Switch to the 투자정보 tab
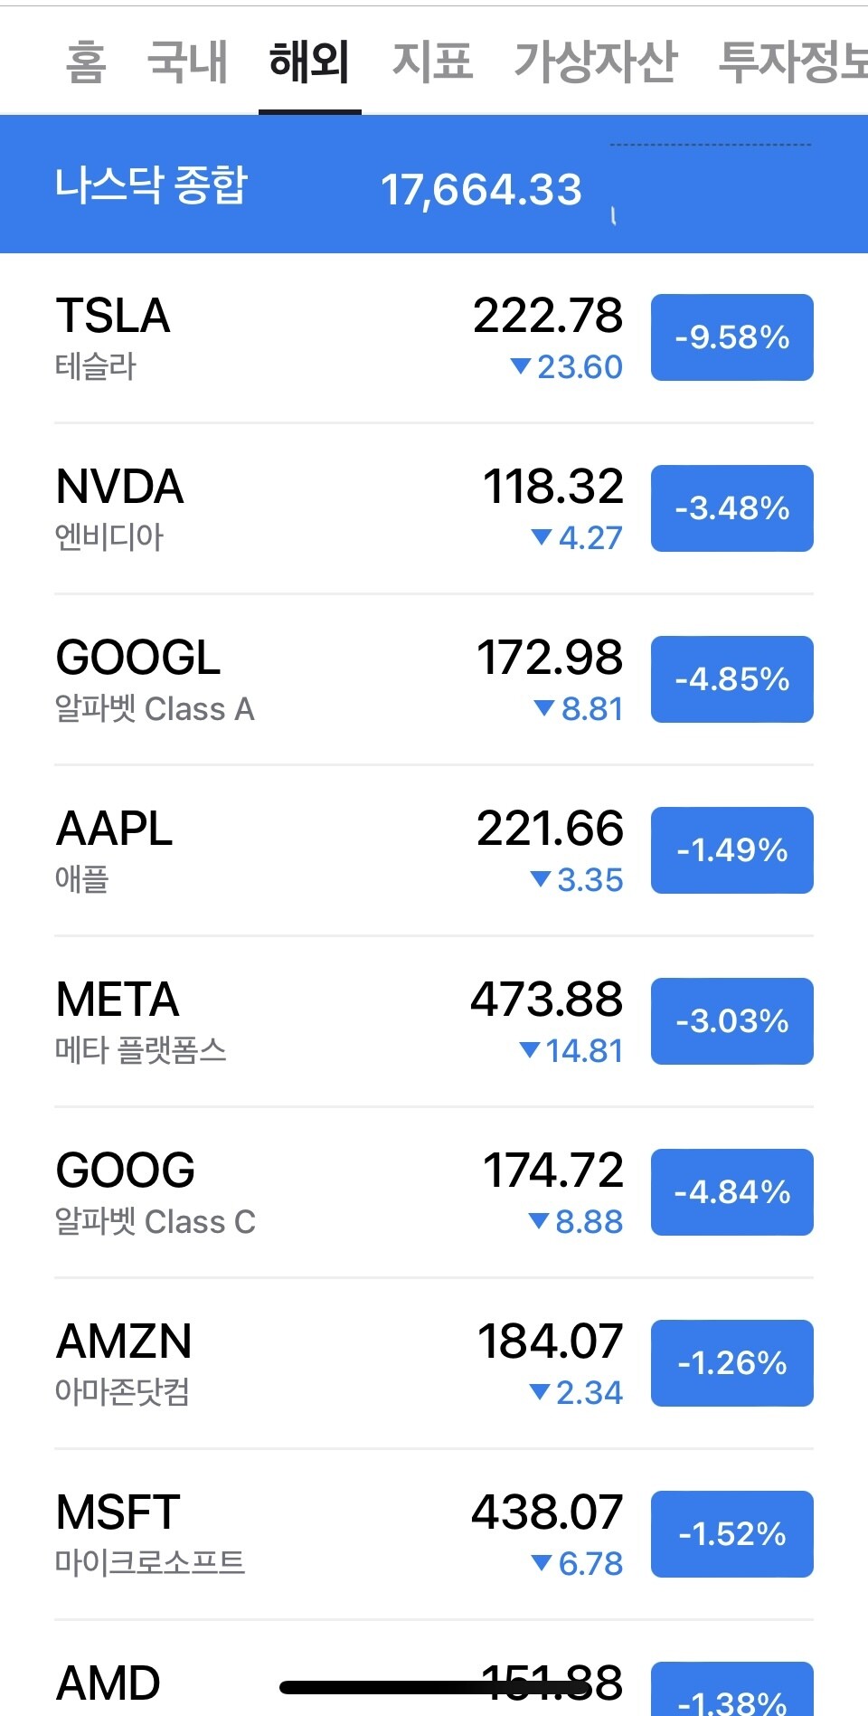Viewport: 868px width, 1716px height. [x=792, y=62]
